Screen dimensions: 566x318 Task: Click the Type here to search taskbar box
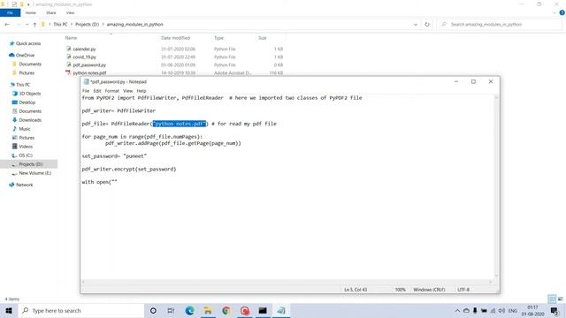(80, 310)
